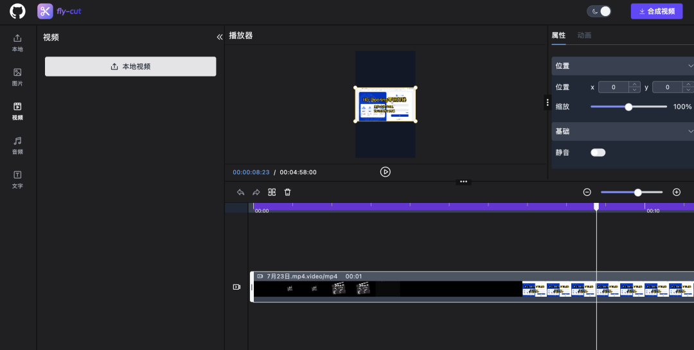Image resolution: width=694 pixels, height=350 pixels.
Task: Click the current time 00:00:08:23
Action: point(251,173)
